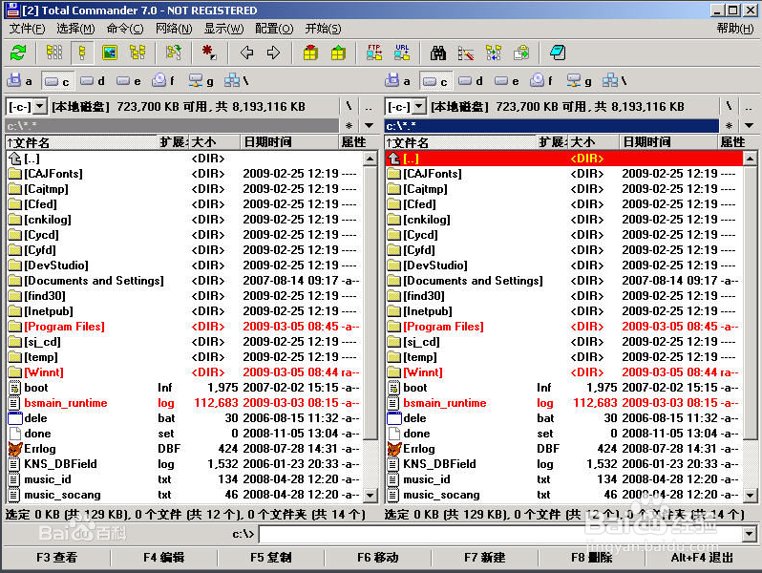Expand the command line history dropdown
Screen dimensions: 762x573
[749, 535]
